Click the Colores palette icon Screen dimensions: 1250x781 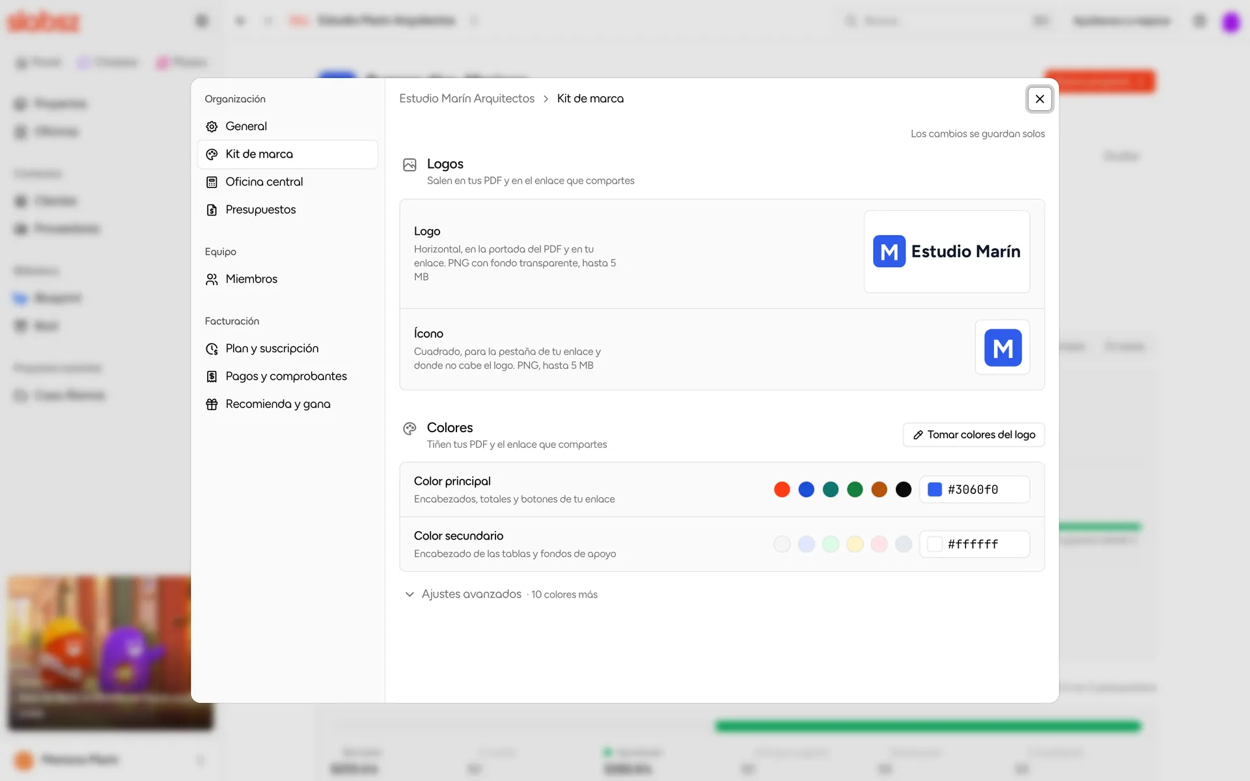pos(410,428)
